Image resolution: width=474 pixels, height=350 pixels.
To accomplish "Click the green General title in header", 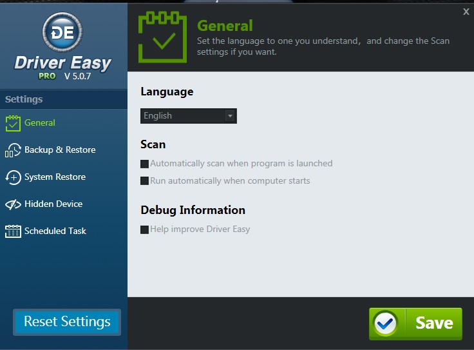I will click(225, 26).
